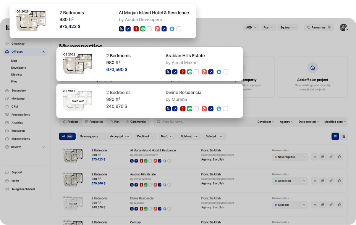The height and width of the screenshot is (225, 356).
Task: Click pencil icon on the New request row
Action: 331,157
